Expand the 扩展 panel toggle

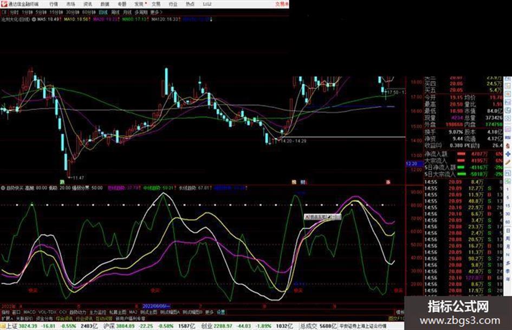[x=7, y=318]
